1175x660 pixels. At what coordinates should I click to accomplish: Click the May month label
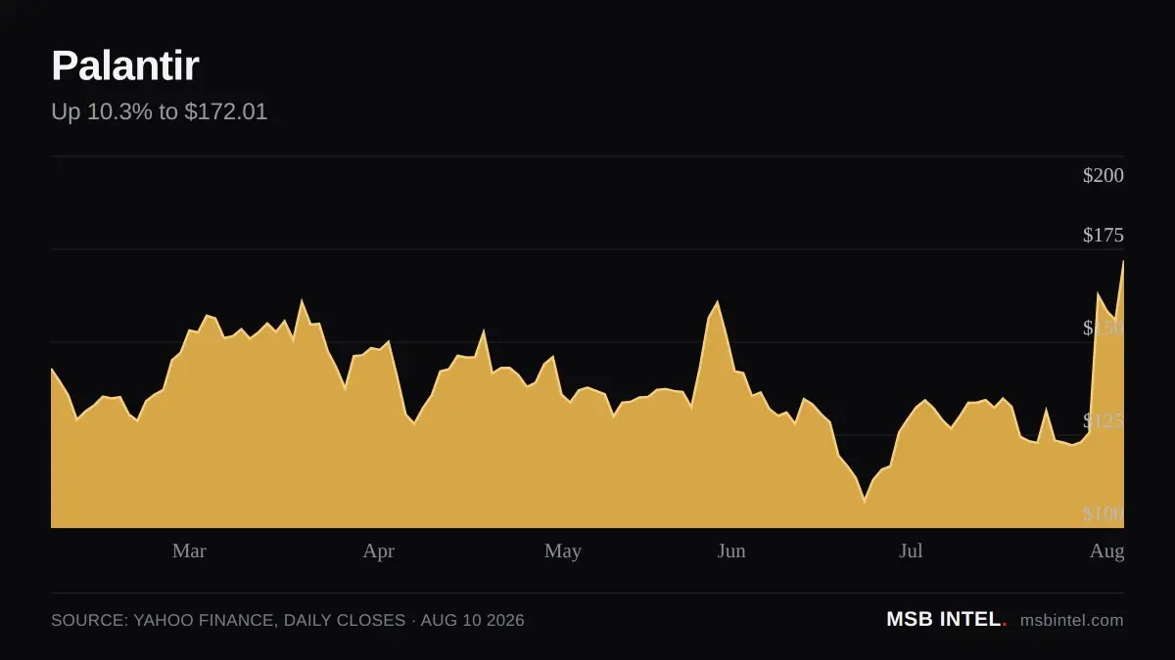(x=563, y=550)
